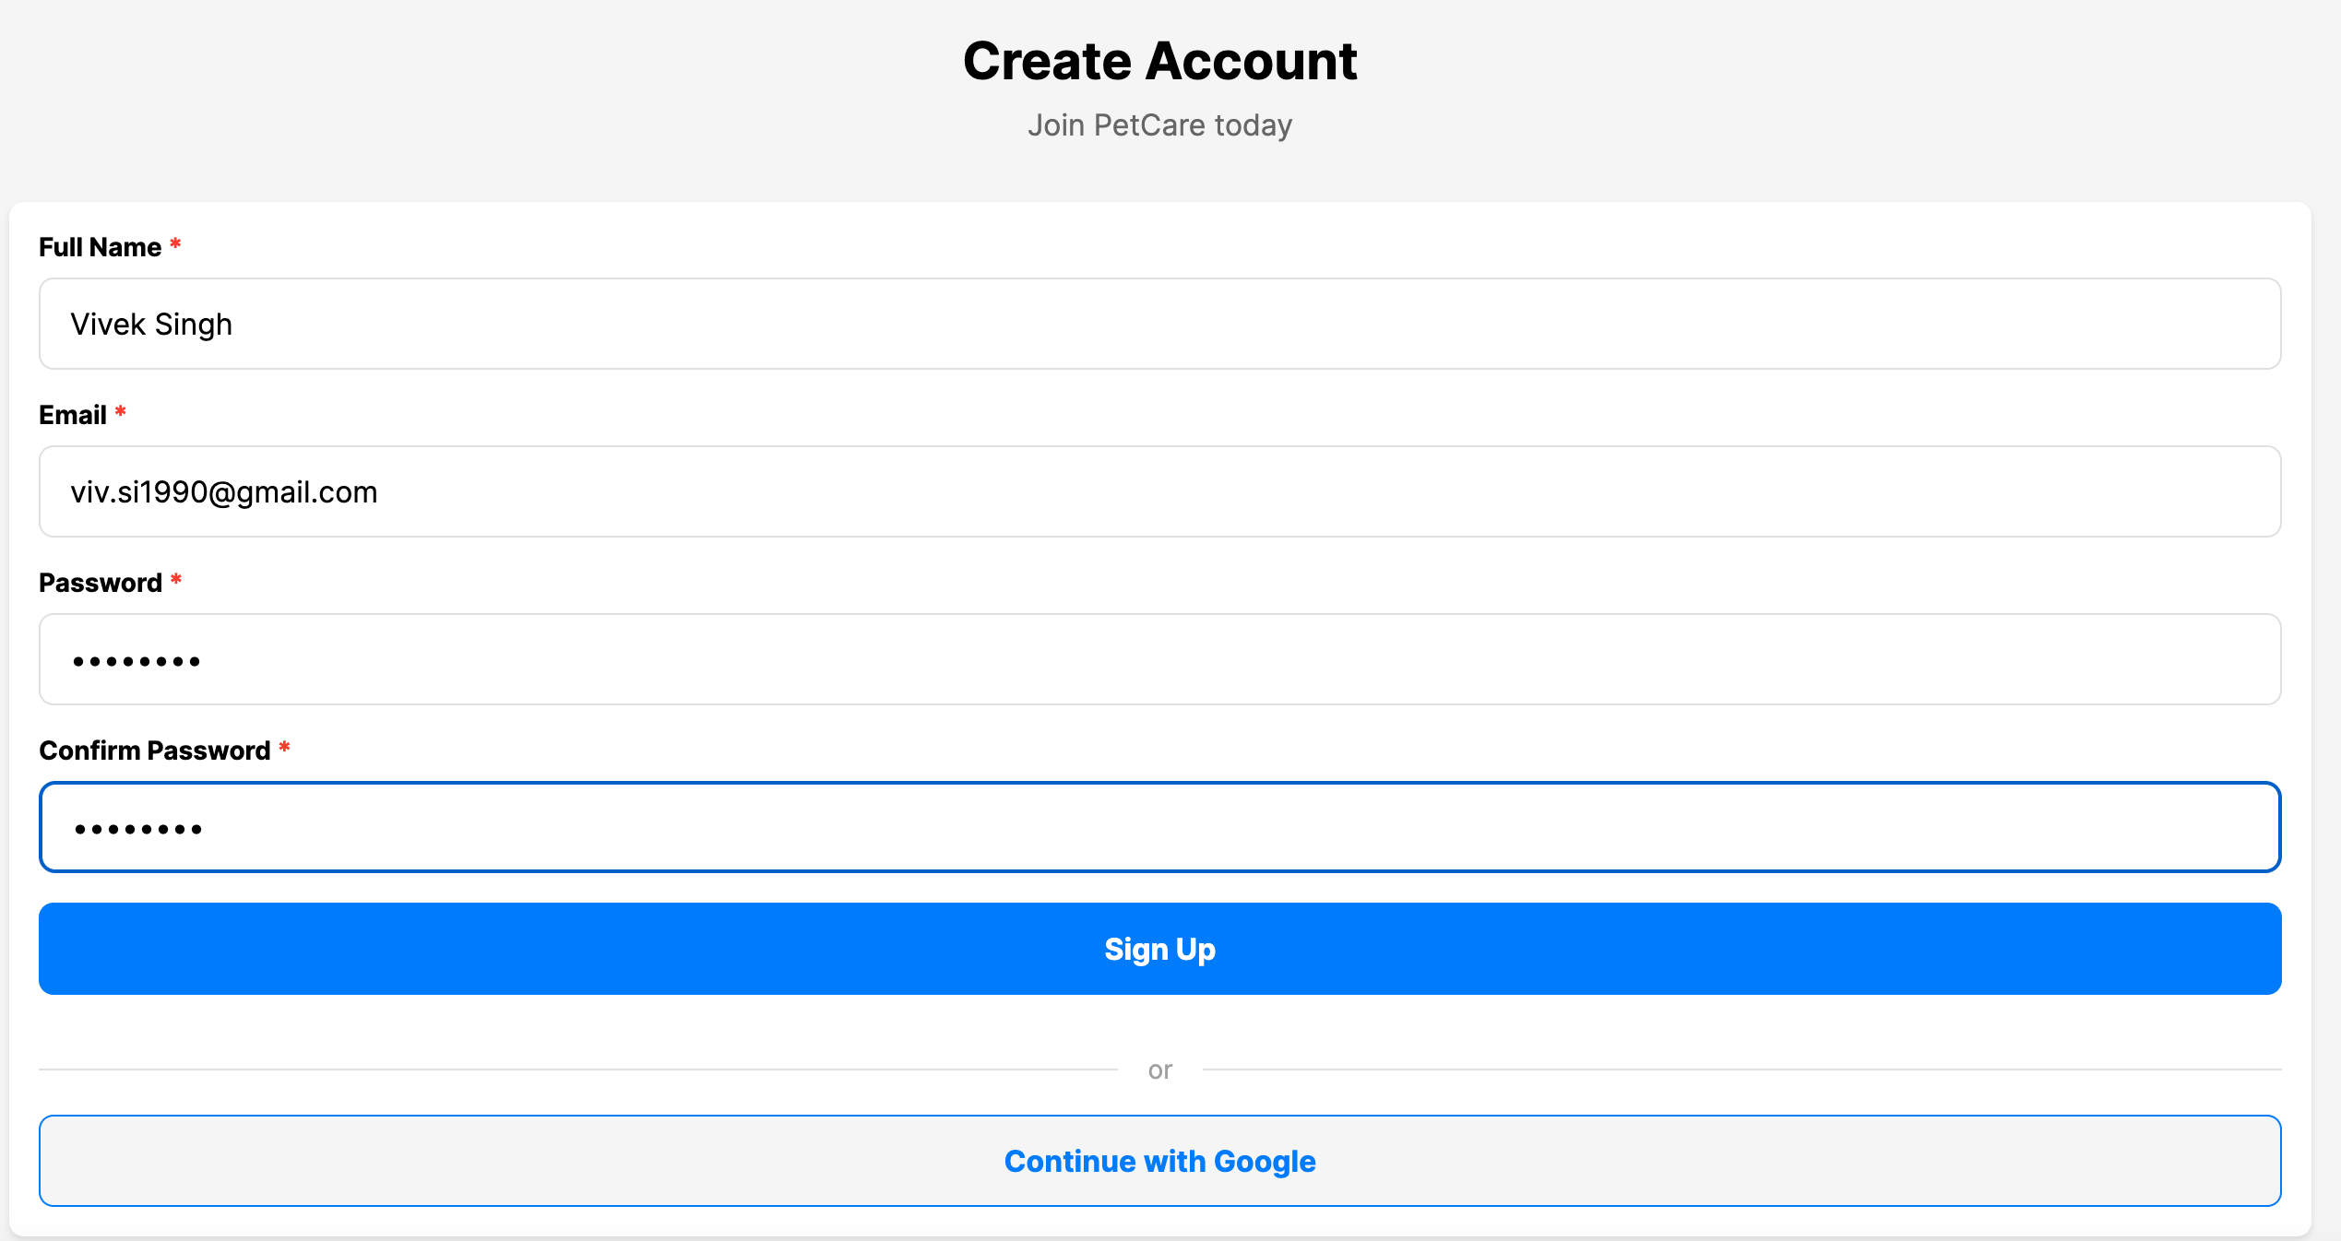The width and height of the screenshot is (2341, 1241).
Task: Click the Create Account heading
Action: click(1159, 61)
